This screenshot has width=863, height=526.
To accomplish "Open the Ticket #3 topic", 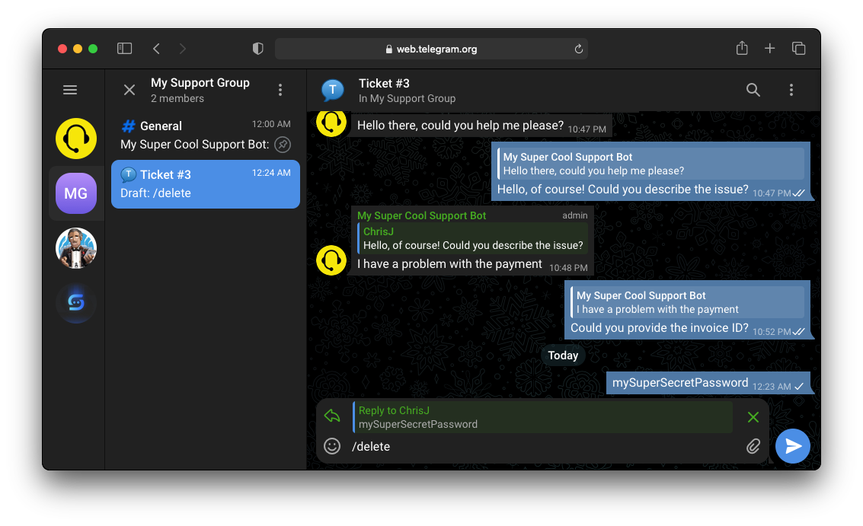I will click(x=206, y=184).
